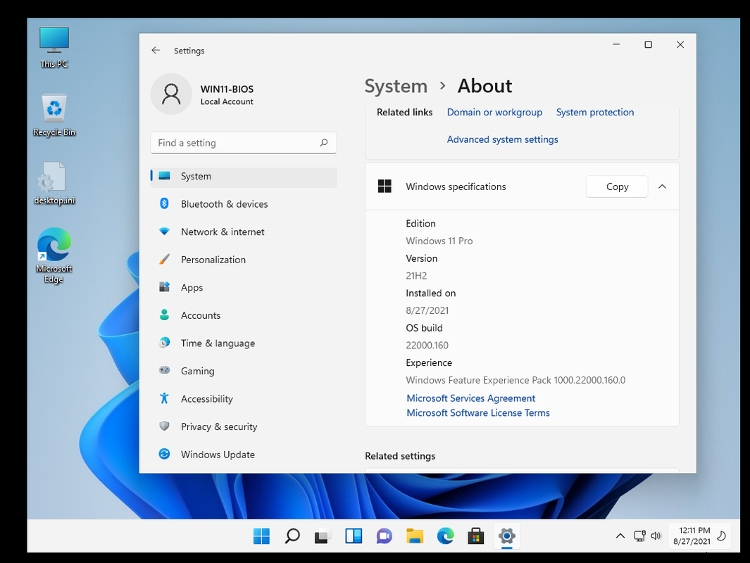Click the Privacy & security shield icon

click(x=164, y=426)
